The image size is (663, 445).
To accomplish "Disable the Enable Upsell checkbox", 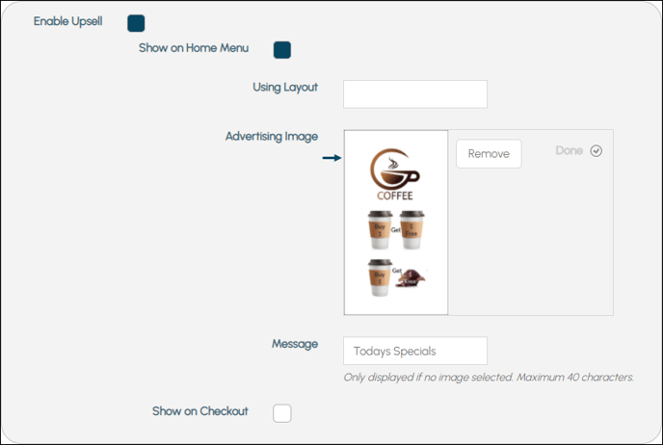I will [136, 23].
